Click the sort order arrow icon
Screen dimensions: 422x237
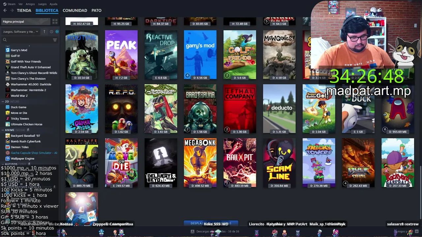[44, 32]
